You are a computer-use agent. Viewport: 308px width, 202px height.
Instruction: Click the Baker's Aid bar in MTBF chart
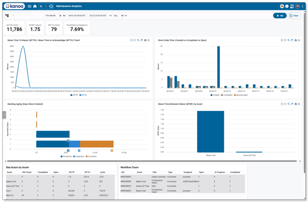pos(210,131)
